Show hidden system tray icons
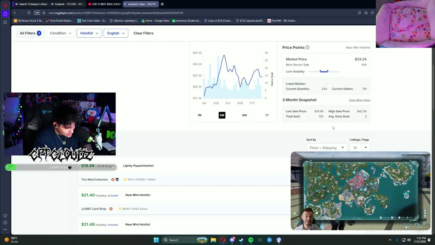 (x=390, y=240)
